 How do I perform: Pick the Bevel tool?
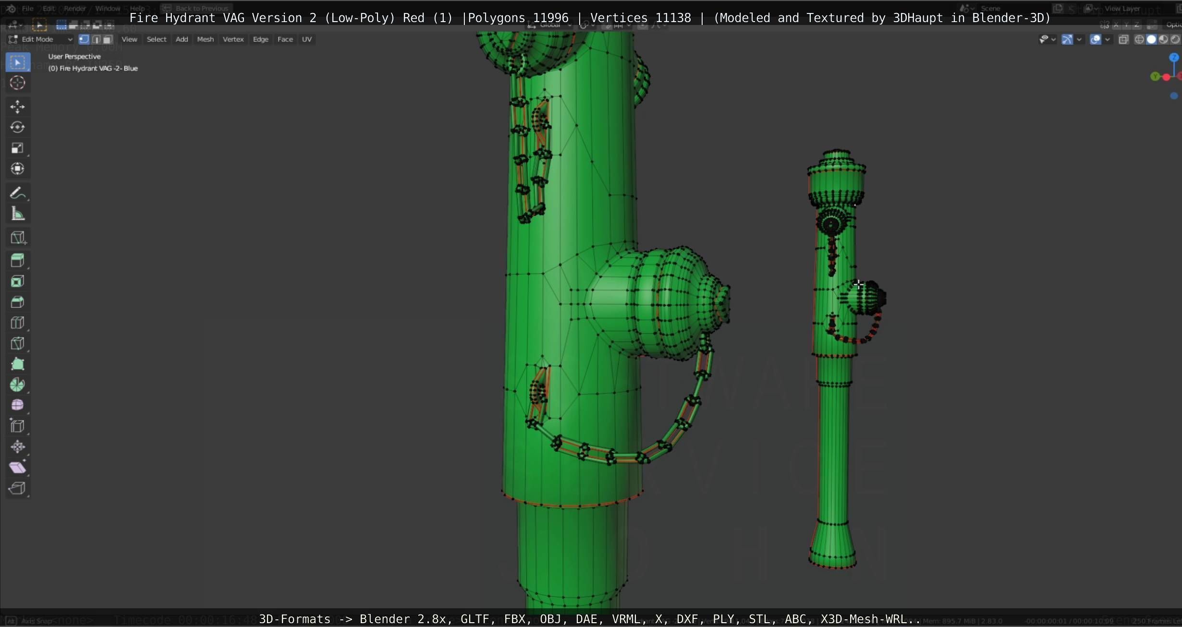click(x=18, y=302)
